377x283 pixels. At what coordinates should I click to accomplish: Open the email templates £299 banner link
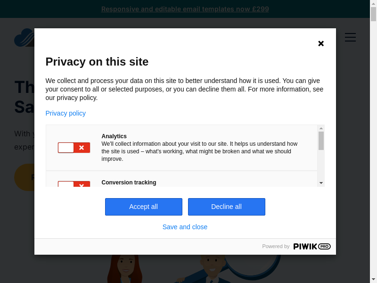click(185, 9)
